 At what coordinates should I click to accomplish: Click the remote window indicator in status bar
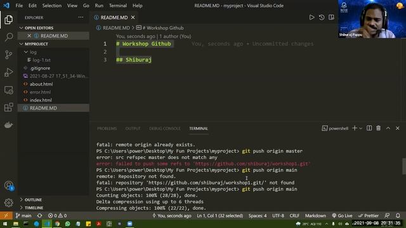click(6, 215)
